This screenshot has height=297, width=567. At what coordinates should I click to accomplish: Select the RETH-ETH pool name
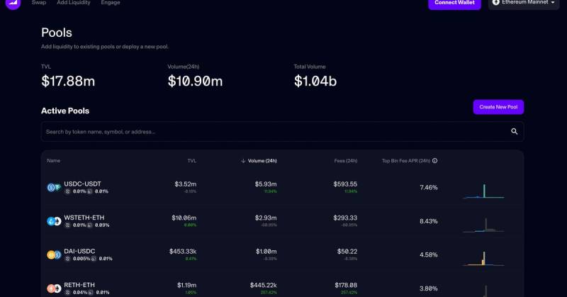point(79,285)
